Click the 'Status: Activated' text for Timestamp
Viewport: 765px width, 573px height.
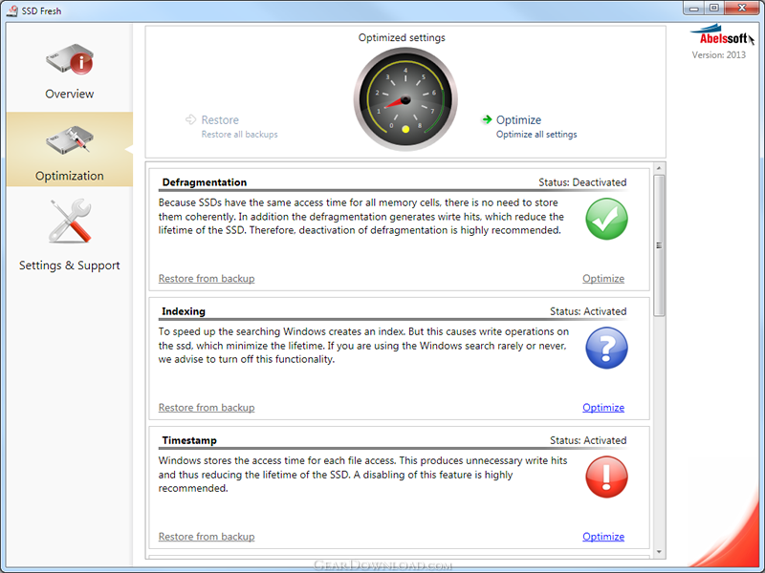588,440
